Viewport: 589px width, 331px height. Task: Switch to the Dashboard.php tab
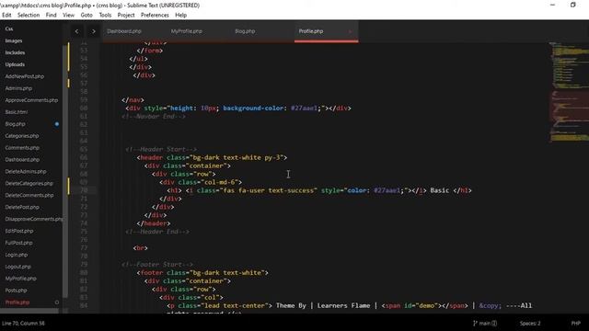point(124,31)
